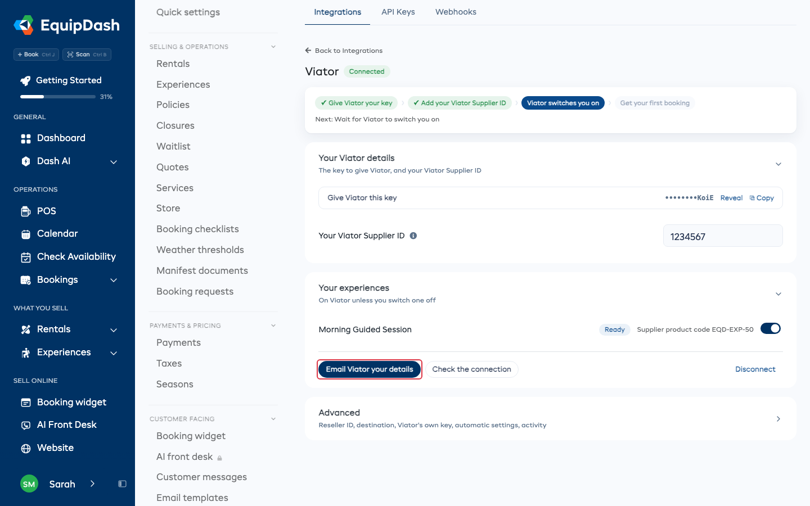The height and width of the screenshot is (506, 810).
Task: Switch to the Webhooks tab
Action: tap(456, 12)
